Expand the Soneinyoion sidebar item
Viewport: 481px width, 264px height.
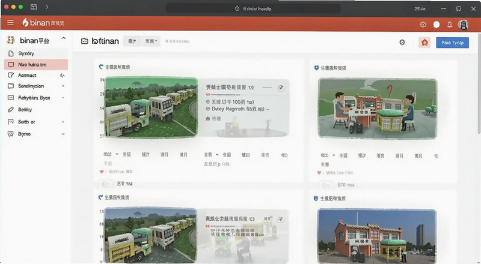[x=63, y=86]
